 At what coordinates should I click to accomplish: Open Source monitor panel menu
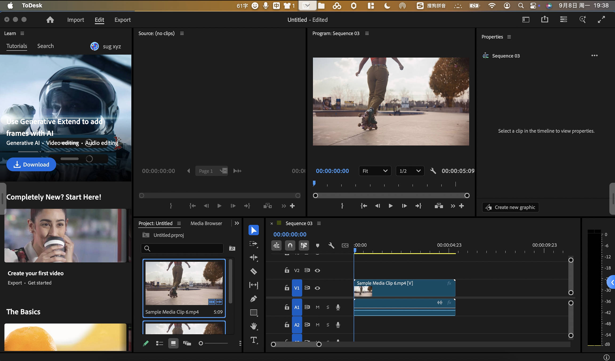[x=182, y=33]
